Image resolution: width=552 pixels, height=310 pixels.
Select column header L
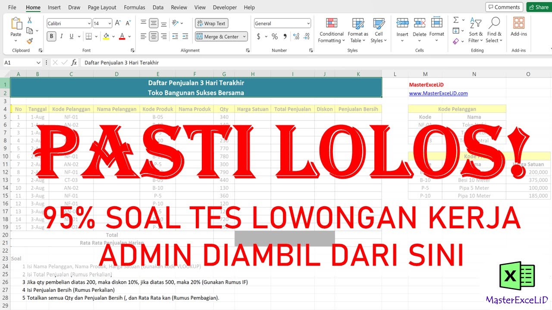[395, 74]
